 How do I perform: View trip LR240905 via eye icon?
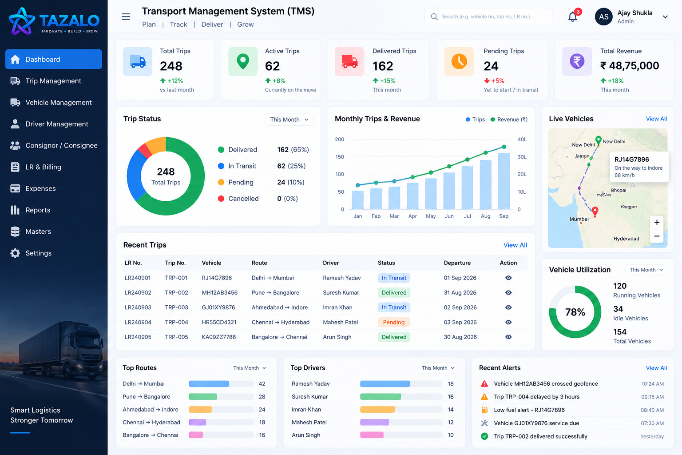[508, 337]
